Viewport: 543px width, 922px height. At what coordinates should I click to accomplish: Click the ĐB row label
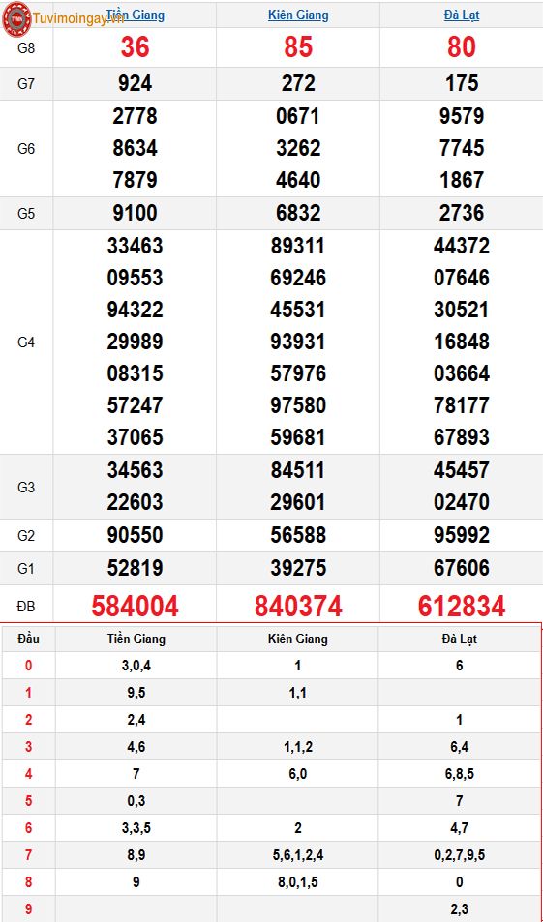pos(26,606)
